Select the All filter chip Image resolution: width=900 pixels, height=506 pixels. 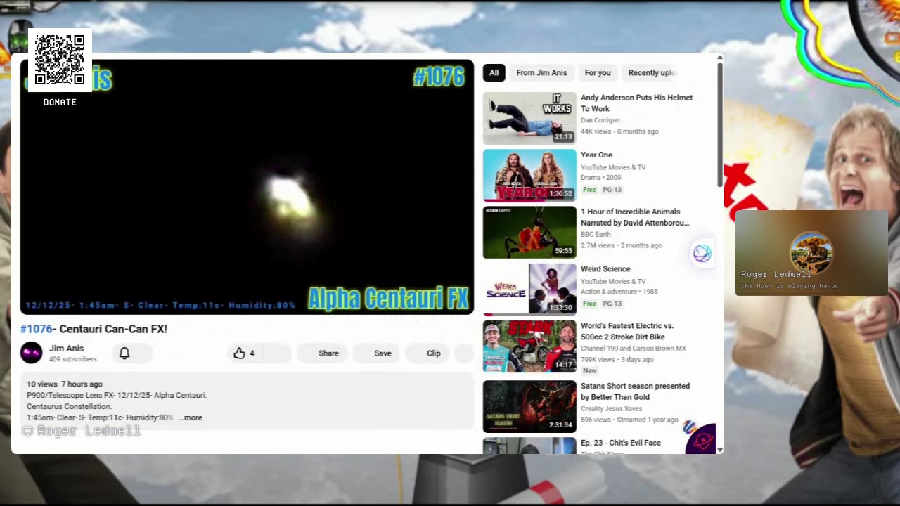tap(494, 72)
